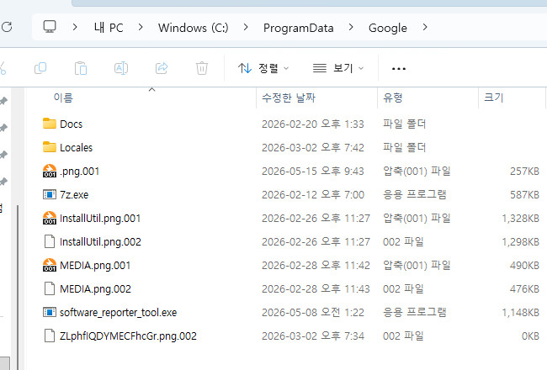This screenshot has height=370, width=547.
Task: Click the Delete trash can icon
Action: [x=202, y=68]
